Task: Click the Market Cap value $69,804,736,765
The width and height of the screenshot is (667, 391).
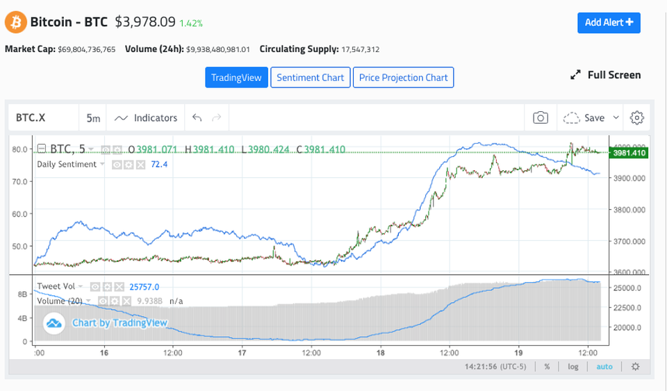Action: (x=87, y=49)
